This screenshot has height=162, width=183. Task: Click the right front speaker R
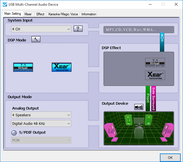[x=148, y=119]
